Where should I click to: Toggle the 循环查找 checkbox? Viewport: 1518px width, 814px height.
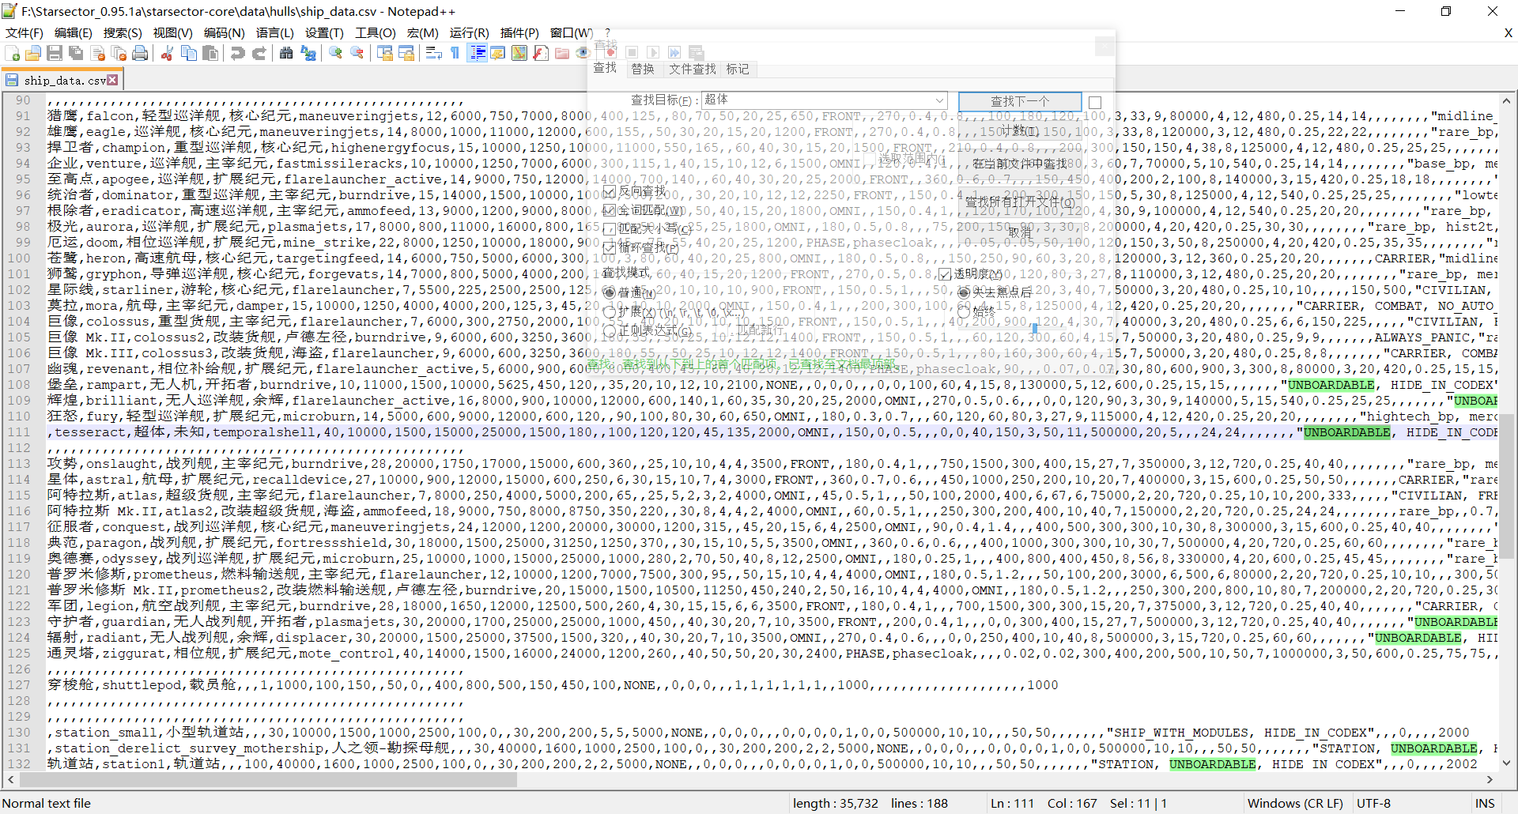[610, 247]
